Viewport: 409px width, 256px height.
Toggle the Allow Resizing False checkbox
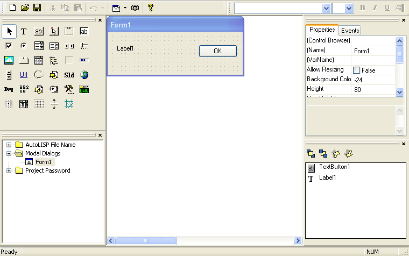pyautogui.click(x=356, y=70)
